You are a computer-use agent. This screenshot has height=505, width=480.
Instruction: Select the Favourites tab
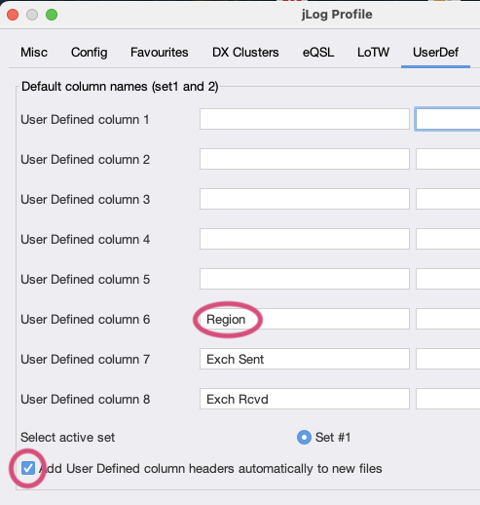160,53
